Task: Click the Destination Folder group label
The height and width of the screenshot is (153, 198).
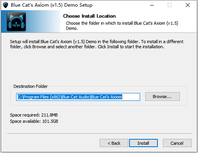Action: click(30, 86)
